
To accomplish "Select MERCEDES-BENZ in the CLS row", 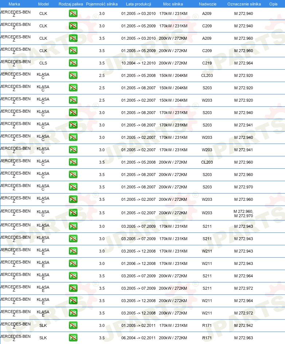I will (x=15, y=63).
